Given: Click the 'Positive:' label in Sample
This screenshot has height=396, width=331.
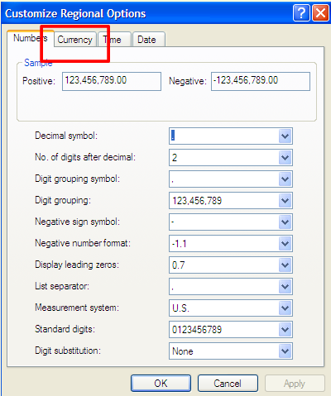Looking at the screenshot, I should click(39, 81).
